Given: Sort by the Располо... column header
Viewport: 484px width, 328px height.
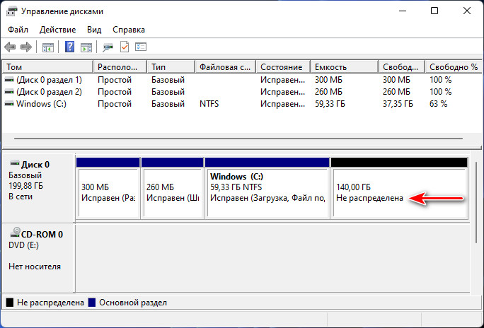Looking at the screenshot, I should tap(120, 67).
